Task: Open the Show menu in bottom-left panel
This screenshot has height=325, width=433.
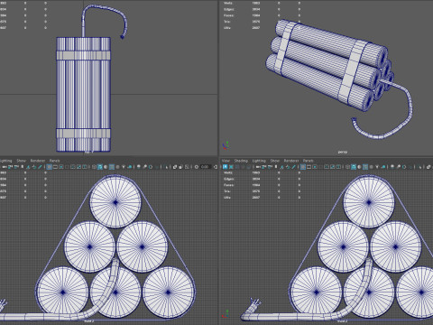Action: (21, 161)
